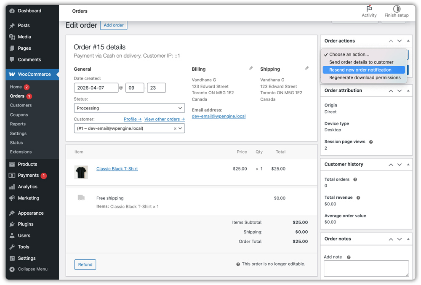Click the Add note text field

pos(366,268)
